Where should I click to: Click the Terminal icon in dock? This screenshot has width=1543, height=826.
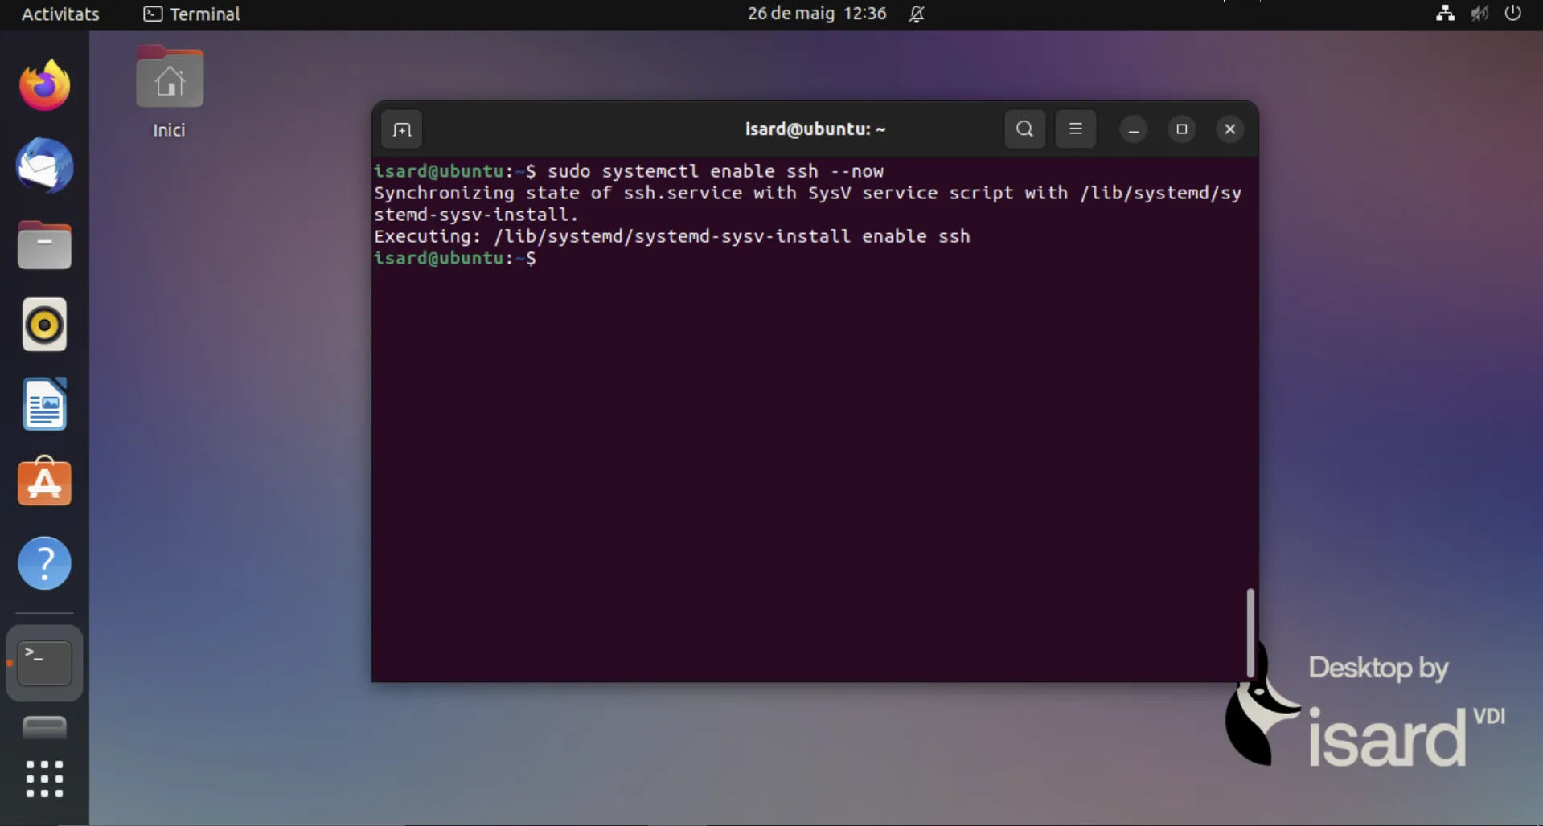coord(44,663)
